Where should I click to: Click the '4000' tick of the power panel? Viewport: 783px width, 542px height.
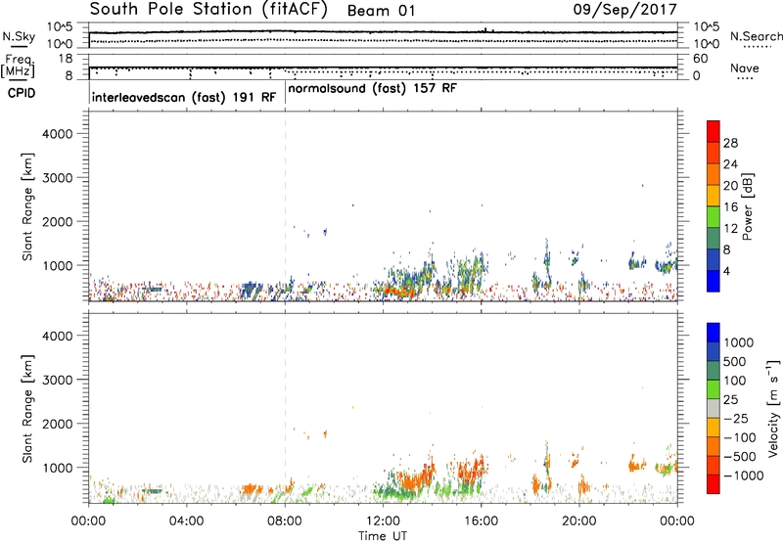[57, 134]
